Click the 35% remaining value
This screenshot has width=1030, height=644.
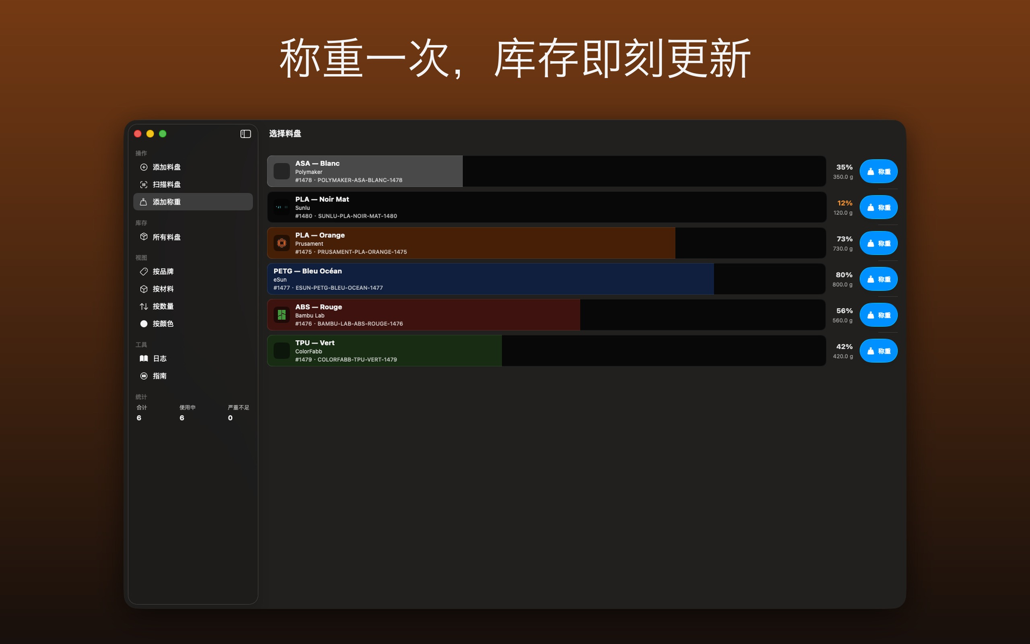(844, 167)
